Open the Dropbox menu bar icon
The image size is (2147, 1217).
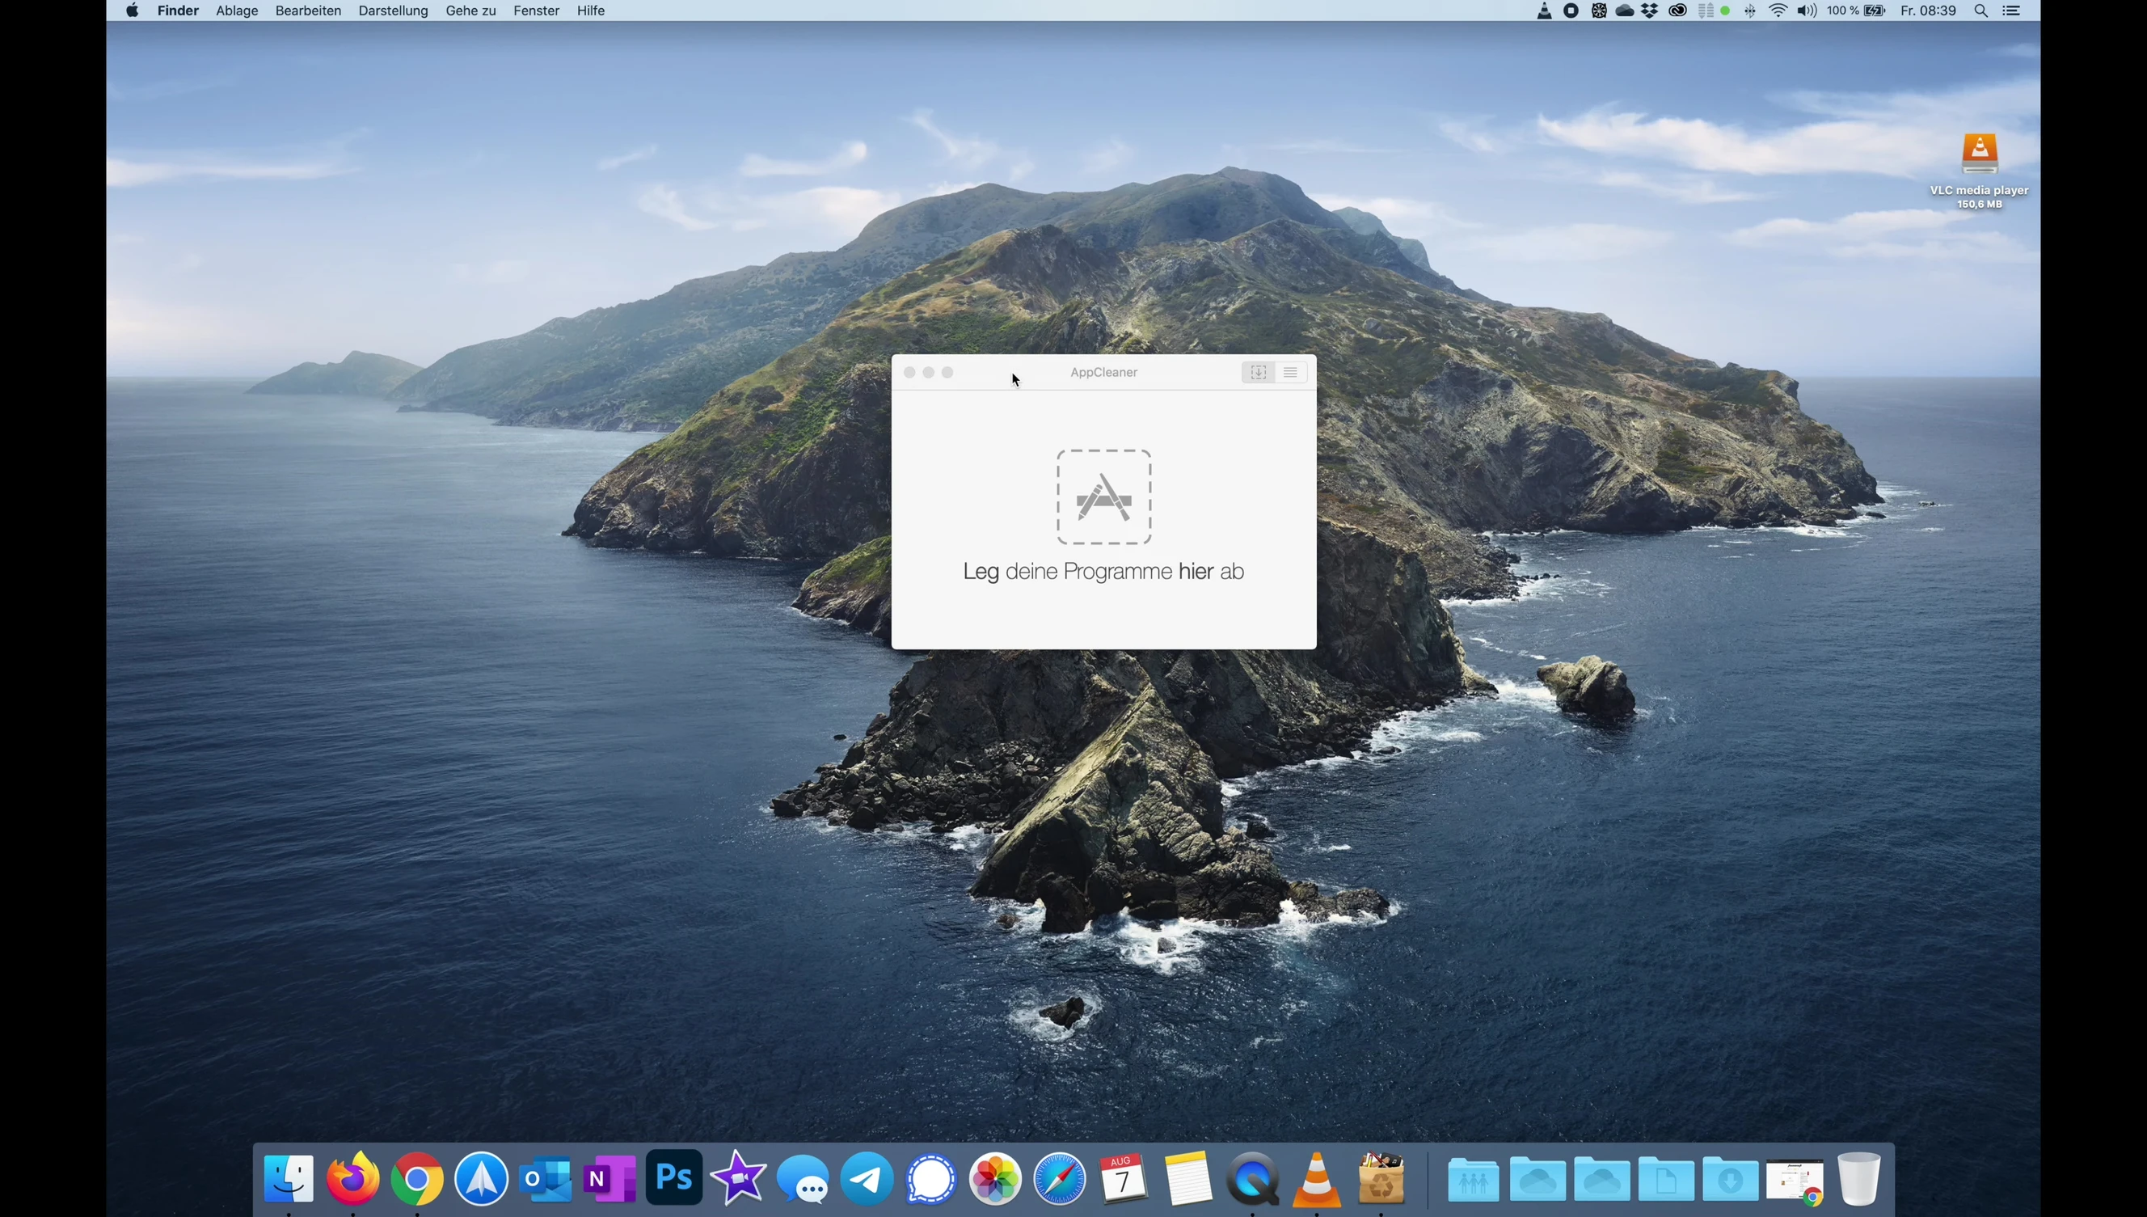click(1650, 11)
